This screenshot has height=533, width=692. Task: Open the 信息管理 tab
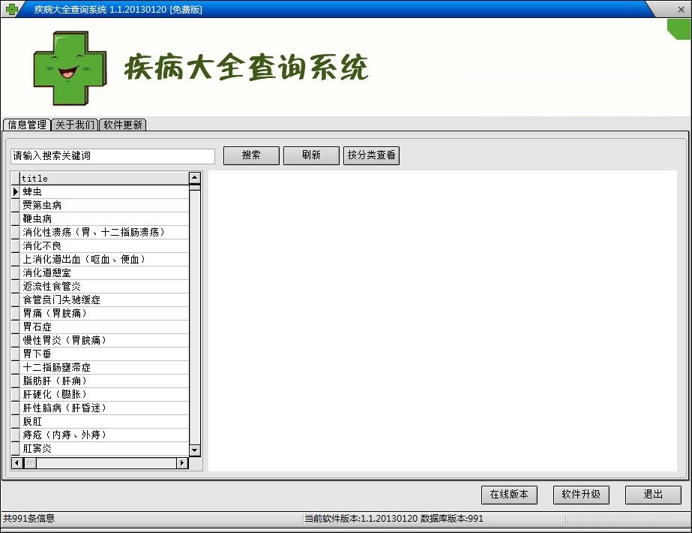click(x=26, y=125)
